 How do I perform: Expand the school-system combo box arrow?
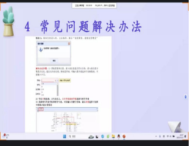[57, 81]
